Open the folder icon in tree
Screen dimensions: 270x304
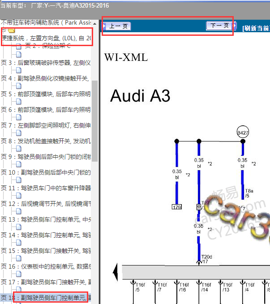(x=12, y=30)
